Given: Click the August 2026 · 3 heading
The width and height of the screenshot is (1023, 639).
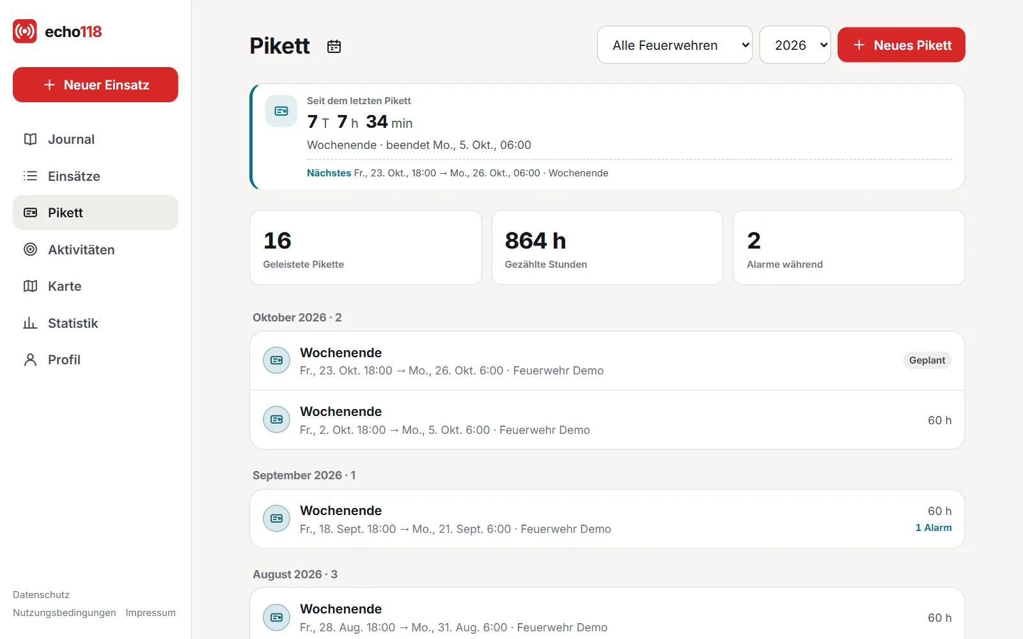Looking at the screenshot, I should click(x=295, y=574).
